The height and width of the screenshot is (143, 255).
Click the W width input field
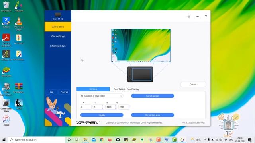[x=110, y=107]
